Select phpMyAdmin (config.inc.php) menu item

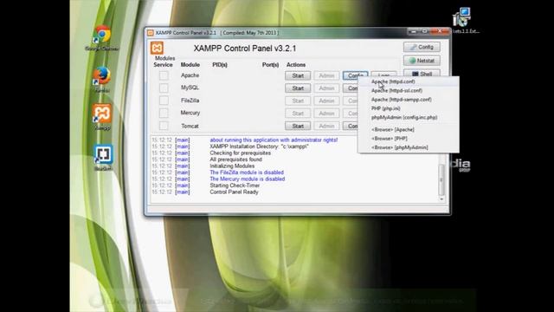(409, 117)
